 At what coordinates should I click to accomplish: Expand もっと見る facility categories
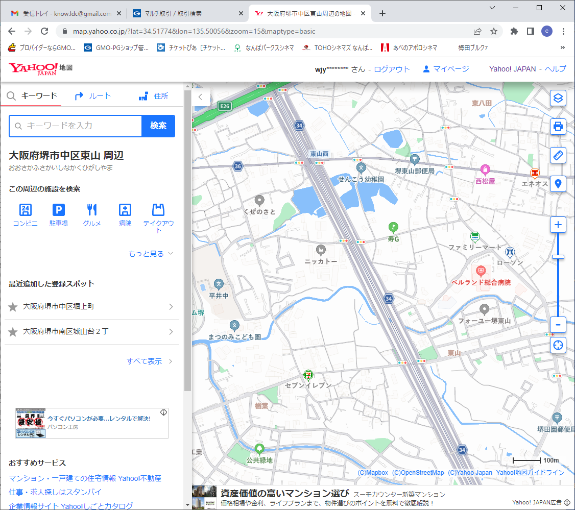(151, 254)
